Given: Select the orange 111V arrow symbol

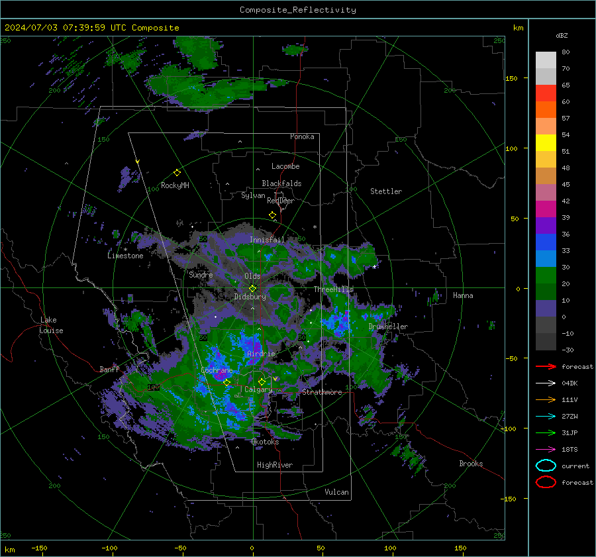Looking at the screenshot, I should [546, 399].
